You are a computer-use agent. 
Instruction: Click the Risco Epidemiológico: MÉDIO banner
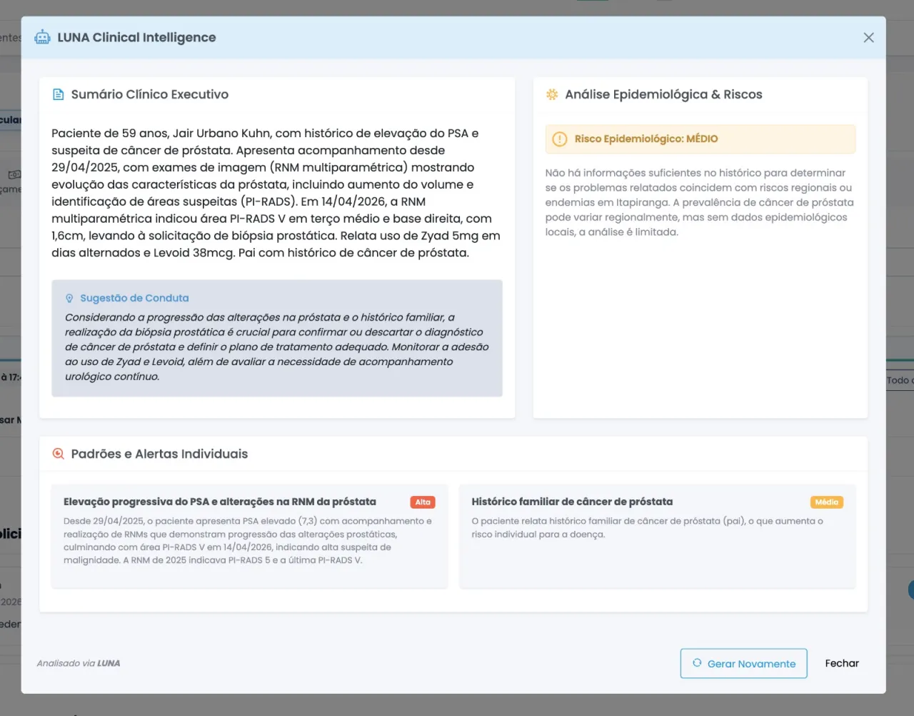click(x=700, y=139)
